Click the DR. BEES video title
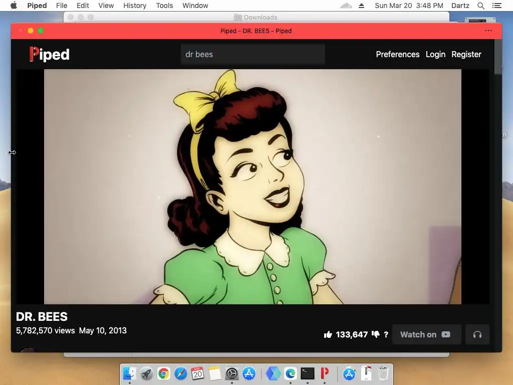 42,317
